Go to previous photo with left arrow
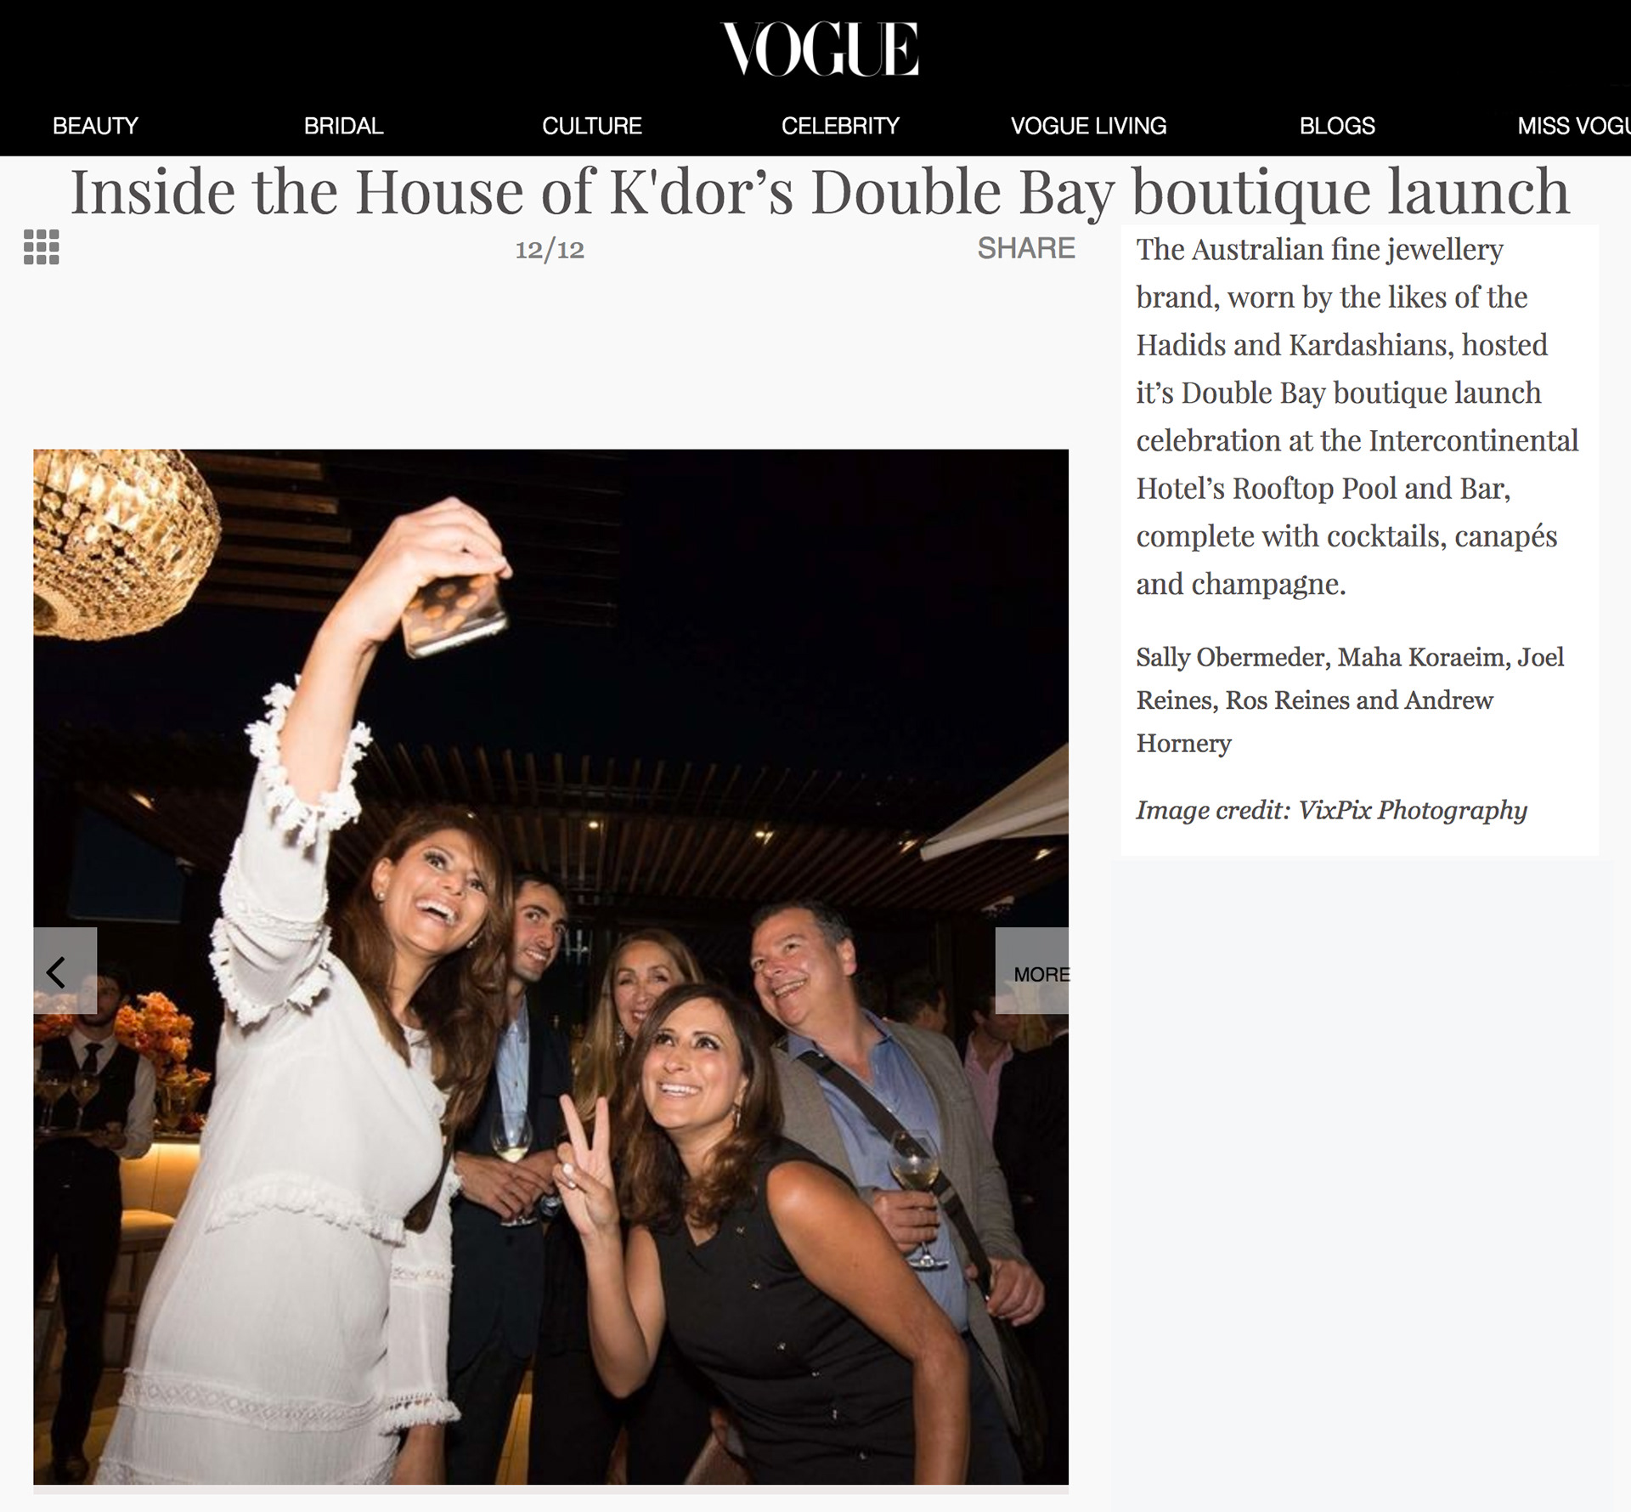Viewport: 1631px width, 1512px height. click(65, 971)
